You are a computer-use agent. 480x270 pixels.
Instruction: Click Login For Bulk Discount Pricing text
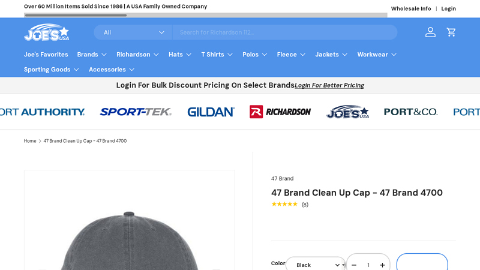[205, 85]
